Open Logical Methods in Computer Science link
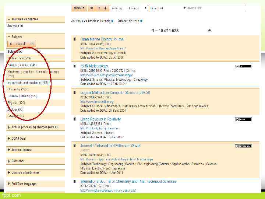This screenshot has width=265, height=199. pyautogui.click(x=115, y=92)
